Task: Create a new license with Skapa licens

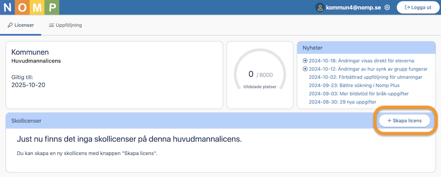Action: coord(404,121)
